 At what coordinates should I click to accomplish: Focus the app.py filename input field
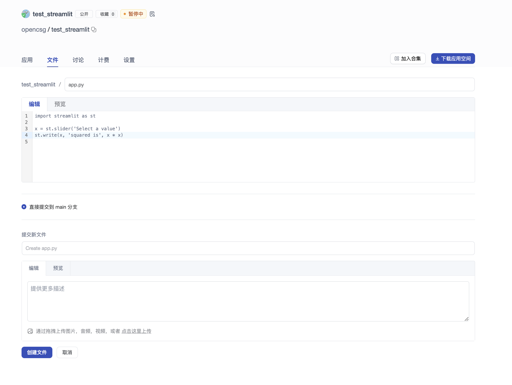tap(269, 85)
